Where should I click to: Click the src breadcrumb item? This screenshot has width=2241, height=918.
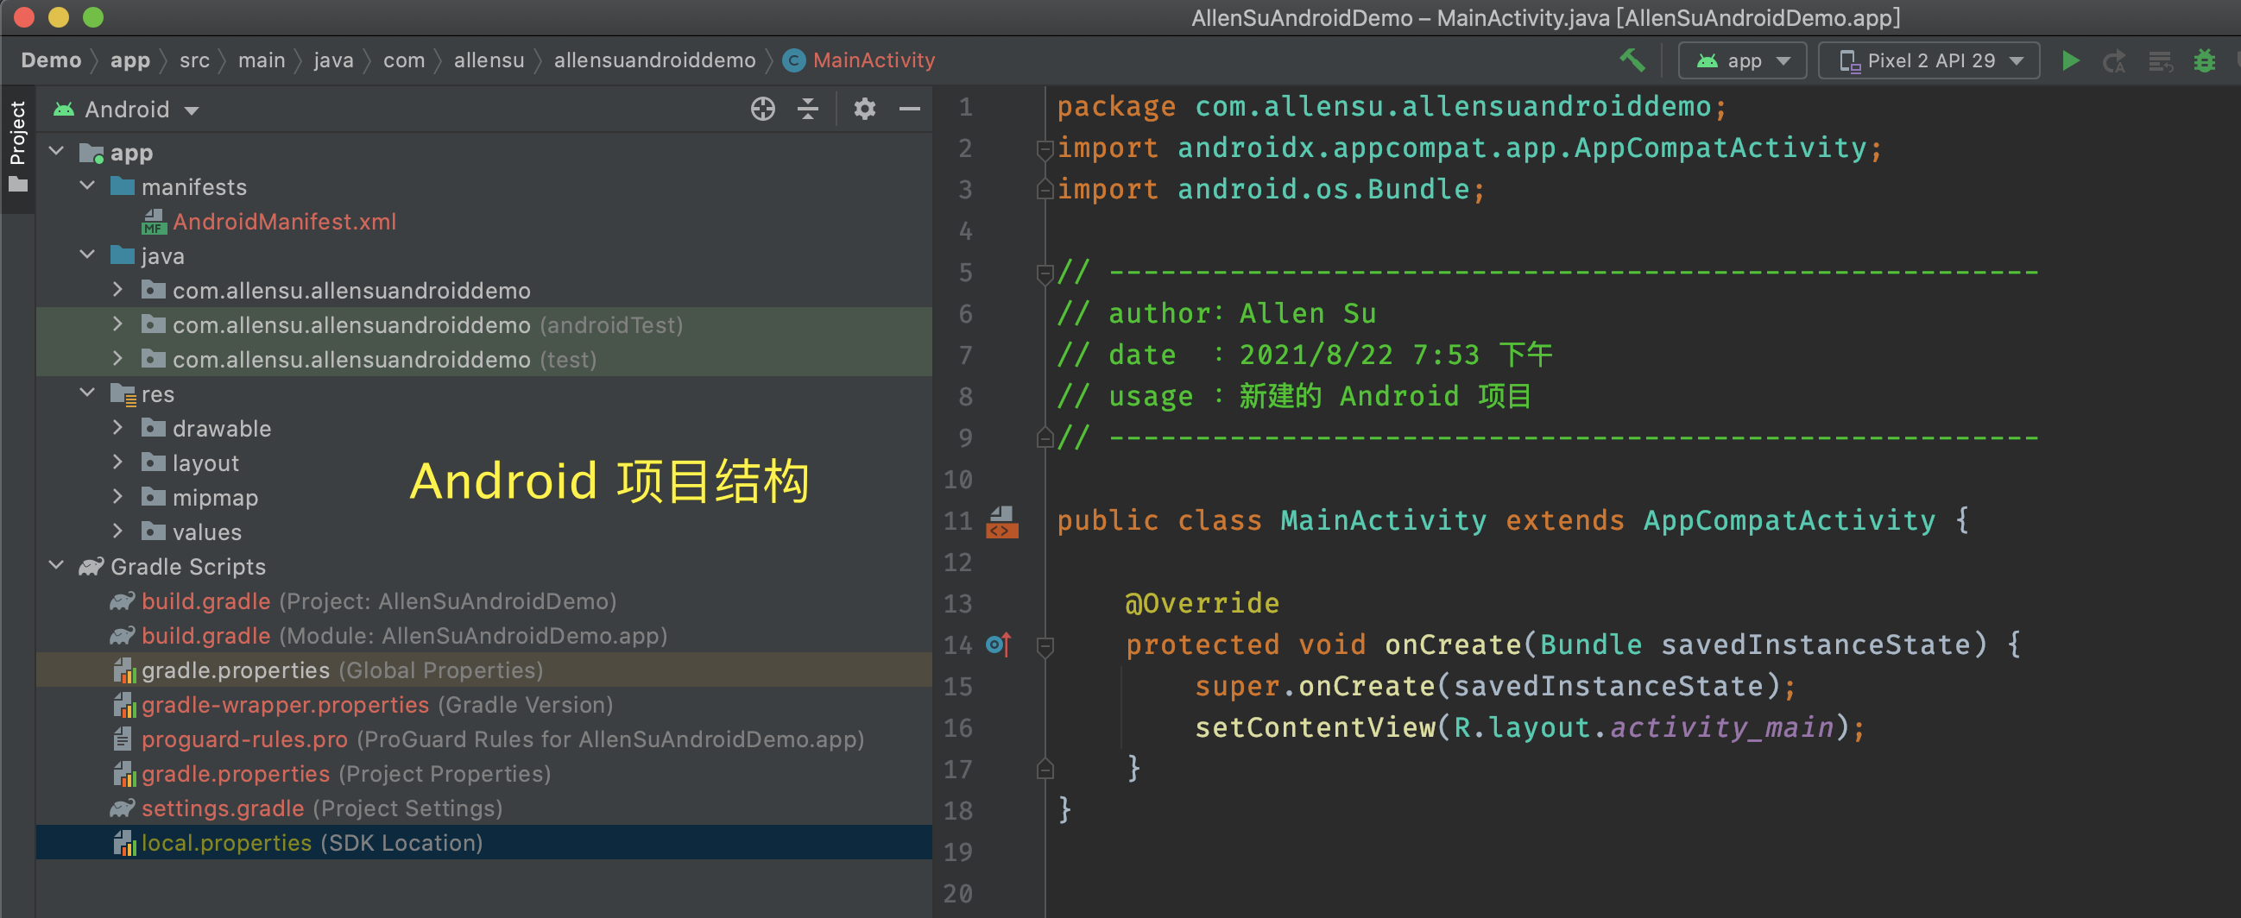[194, 61]
